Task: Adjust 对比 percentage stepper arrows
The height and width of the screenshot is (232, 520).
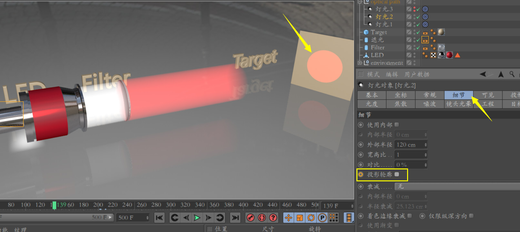Action: (x=425, y=165)
